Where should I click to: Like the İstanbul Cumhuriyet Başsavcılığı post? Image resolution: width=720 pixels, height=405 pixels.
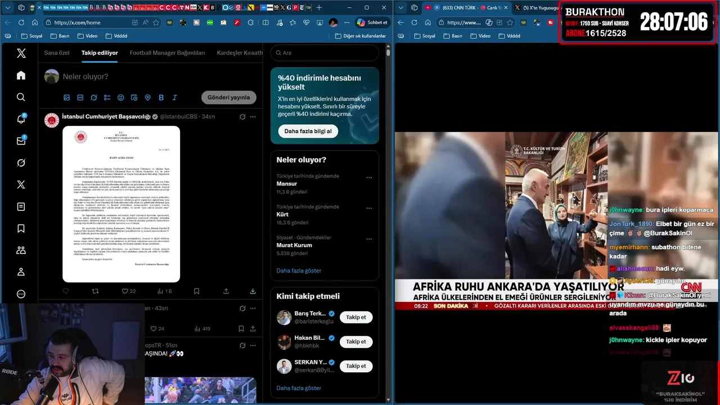pos(129,291)
